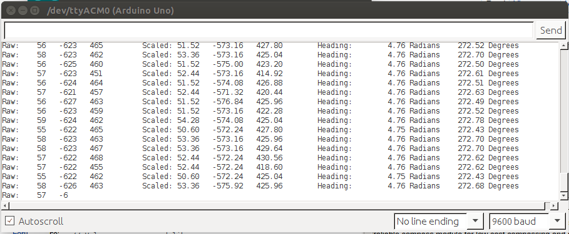Click the 272.68 Degrees heading value
This screenshot has height=234, width=569.
click(488, 186)
